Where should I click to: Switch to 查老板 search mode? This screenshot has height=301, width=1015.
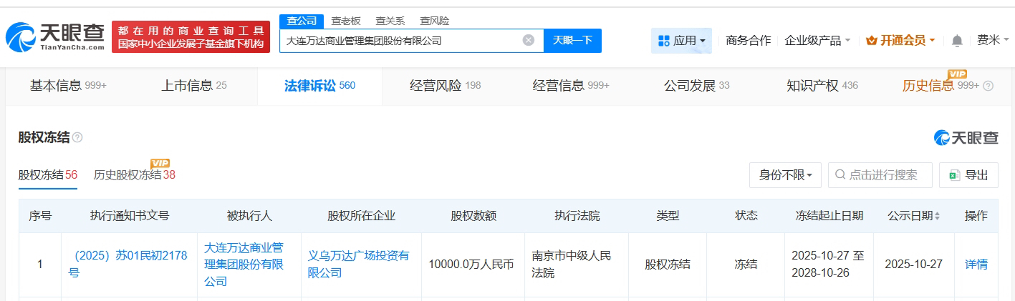(x=346, y=21)
